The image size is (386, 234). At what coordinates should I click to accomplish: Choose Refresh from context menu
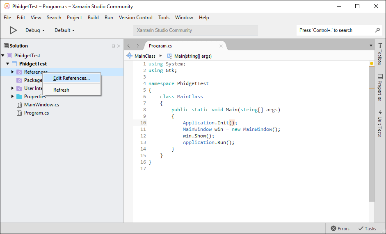click(72, 90)
